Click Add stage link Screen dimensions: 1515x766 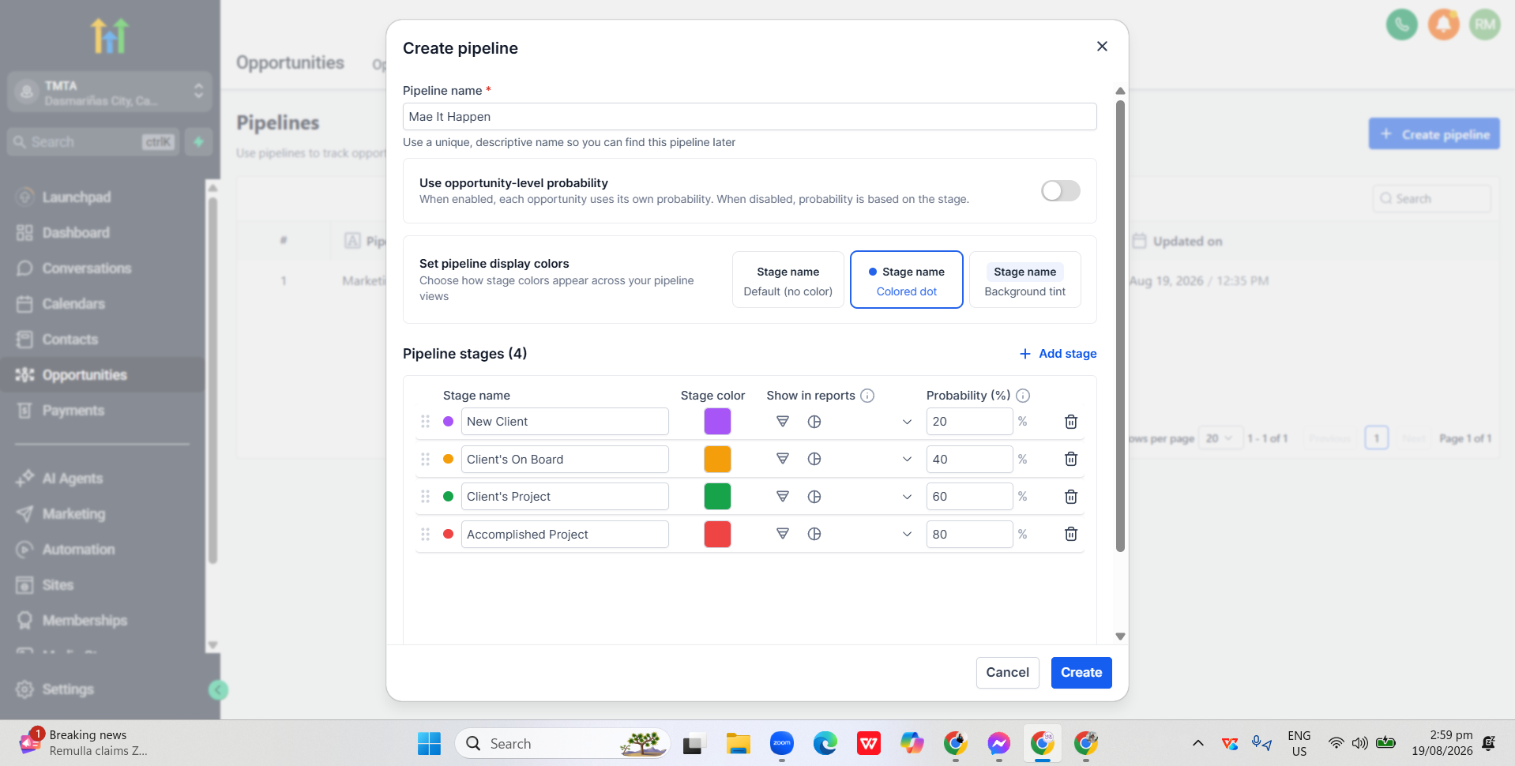point(1058,354)
